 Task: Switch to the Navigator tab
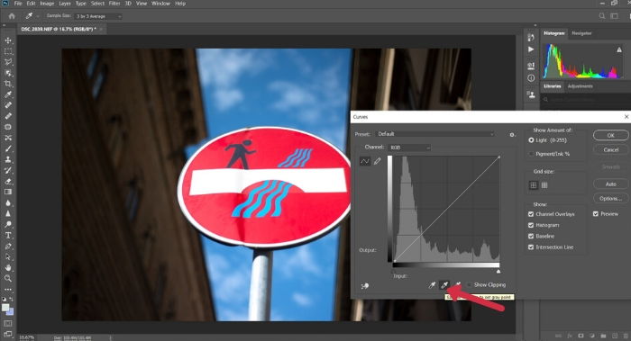[x=581, y=33]
